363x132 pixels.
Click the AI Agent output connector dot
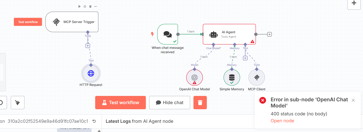pyautogui.click(x=256, y=34)
